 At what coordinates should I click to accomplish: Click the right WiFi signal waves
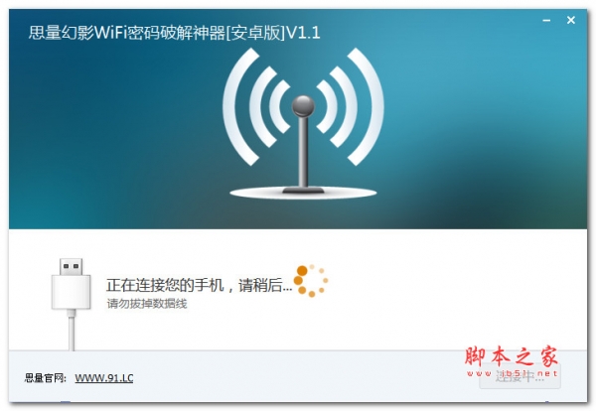[350, 107]
